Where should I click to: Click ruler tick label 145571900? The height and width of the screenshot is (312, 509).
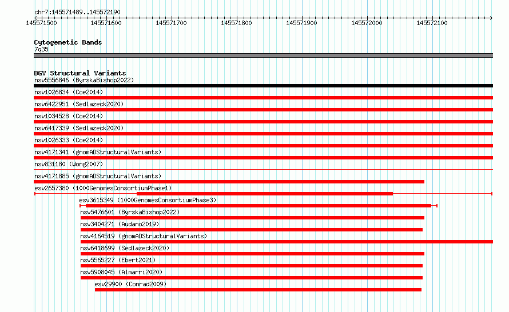[301, 23]
